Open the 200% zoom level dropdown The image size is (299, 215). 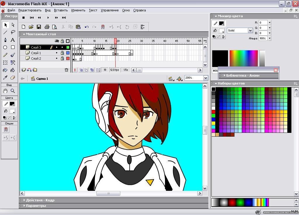(206, 78)
